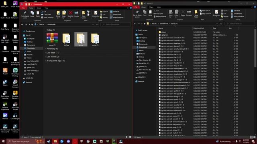Click back arrow in Downloads window
The width and height of the screenshot is (257, 144).
tap(22, 24)
